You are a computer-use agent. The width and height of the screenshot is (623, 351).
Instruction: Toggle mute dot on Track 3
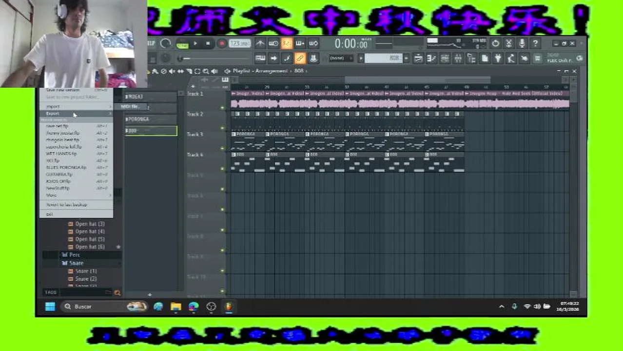(222, 149)
